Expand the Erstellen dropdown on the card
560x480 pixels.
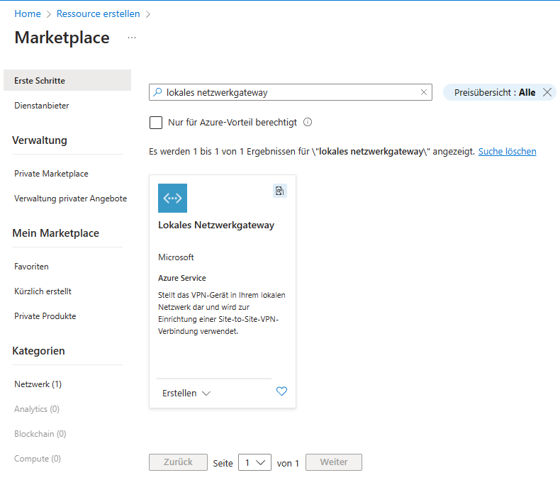pos(186,394)
